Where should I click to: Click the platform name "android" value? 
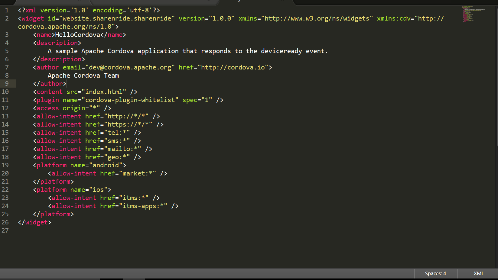click(106, 165)
